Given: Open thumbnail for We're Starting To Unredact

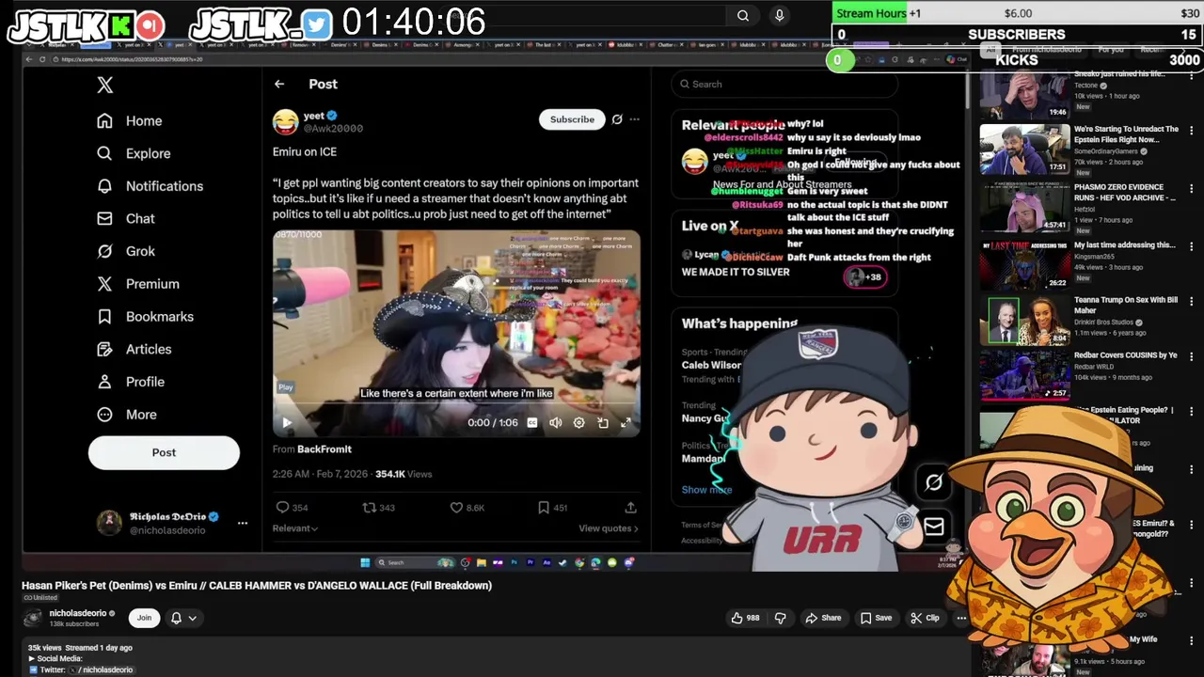Looking at the screenshot, I should click(x=1024, y=150).
